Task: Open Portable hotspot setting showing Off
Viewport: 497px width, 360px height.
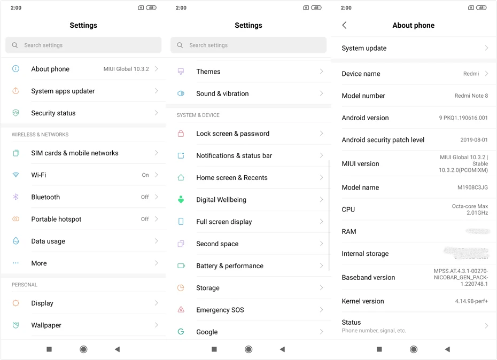Action: tap(83, 219)
